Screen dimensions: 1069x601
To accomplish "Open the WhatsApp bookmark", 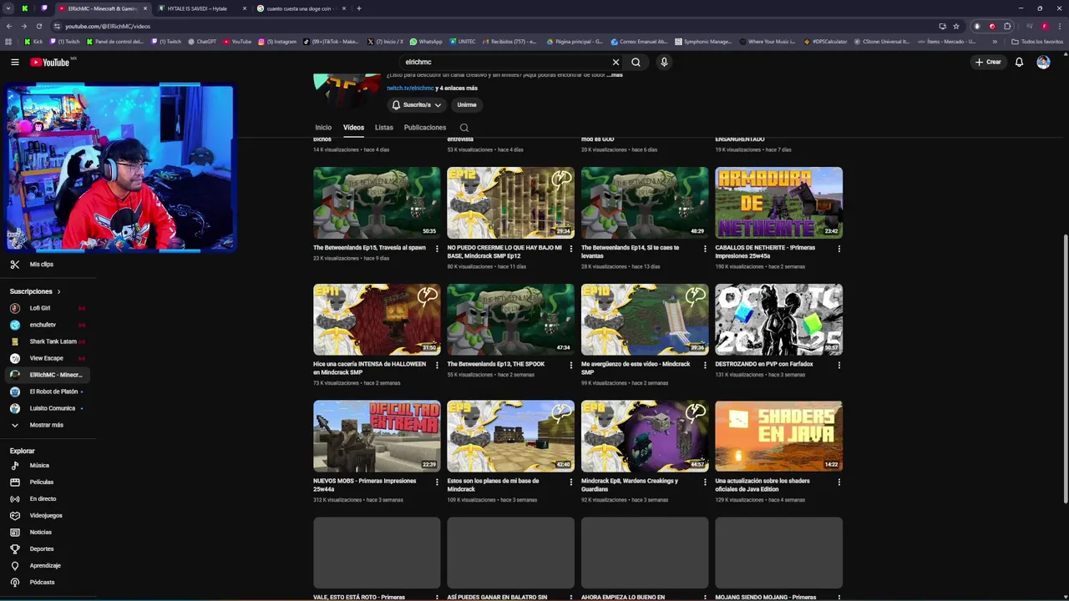I will coord(426,41).
